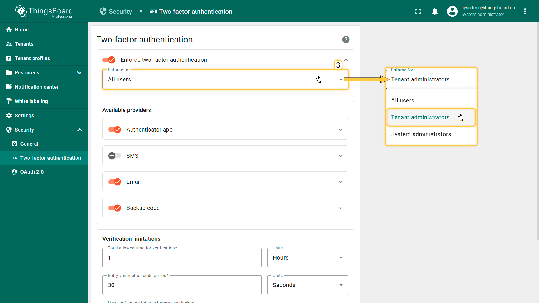Open OAuth 2.0 in the sidebar
Screen dimensions: 539x303
32,172
